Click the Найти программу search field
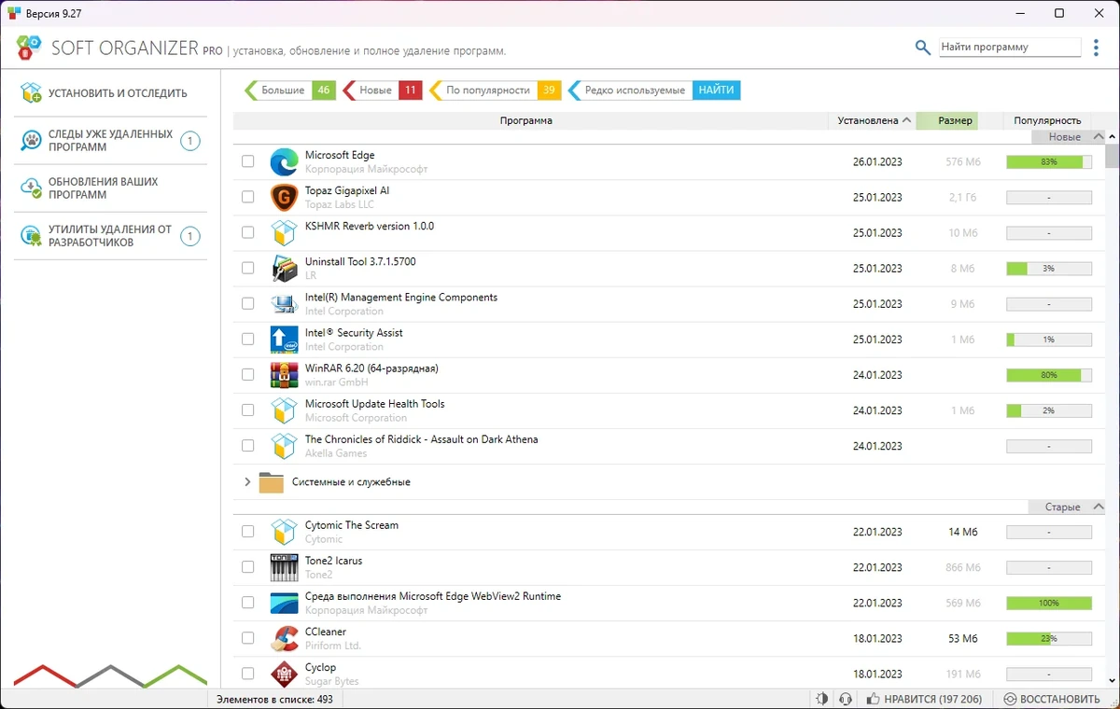1120x709 pixels. (1009, 47)
